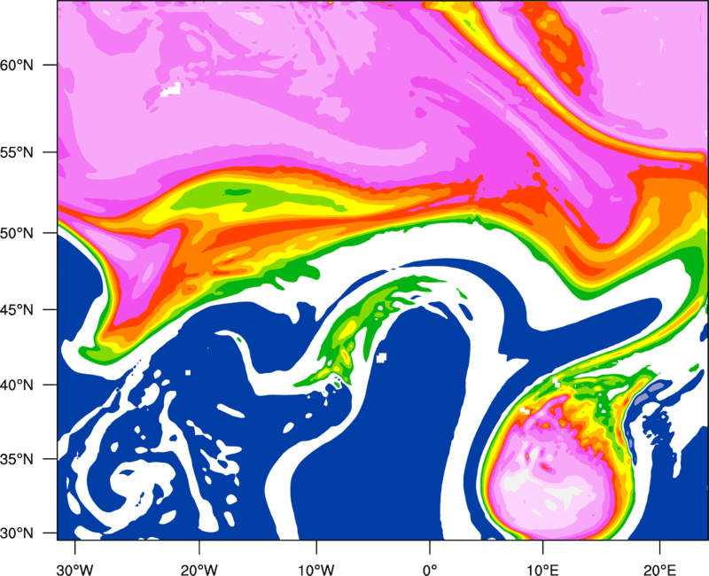Click the 20°W longitude label
The width and height of the screenshot is (709, 576).
(x=199, y=570)
